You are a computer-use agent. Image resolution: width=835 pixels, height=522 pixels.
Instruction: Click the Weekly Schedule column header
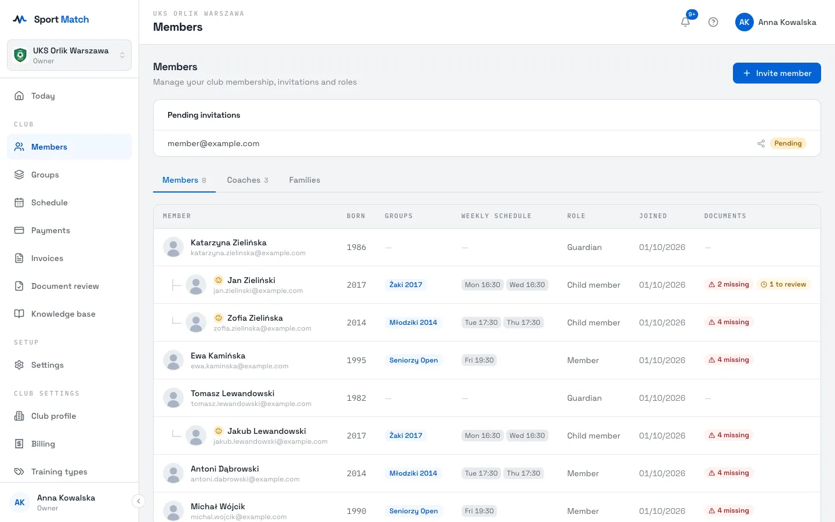(496, 216)
